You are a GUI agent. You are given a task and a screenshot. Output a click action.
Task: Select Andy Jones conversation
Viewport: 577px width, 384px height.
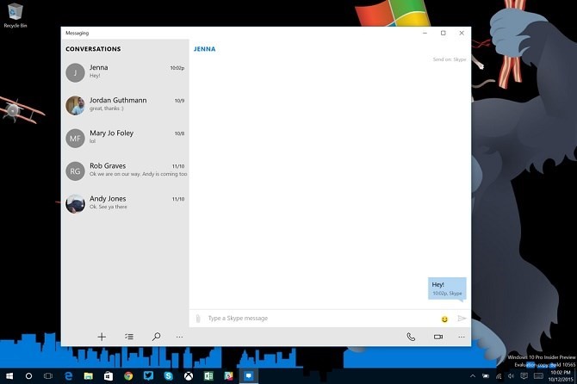pos(125,203)
